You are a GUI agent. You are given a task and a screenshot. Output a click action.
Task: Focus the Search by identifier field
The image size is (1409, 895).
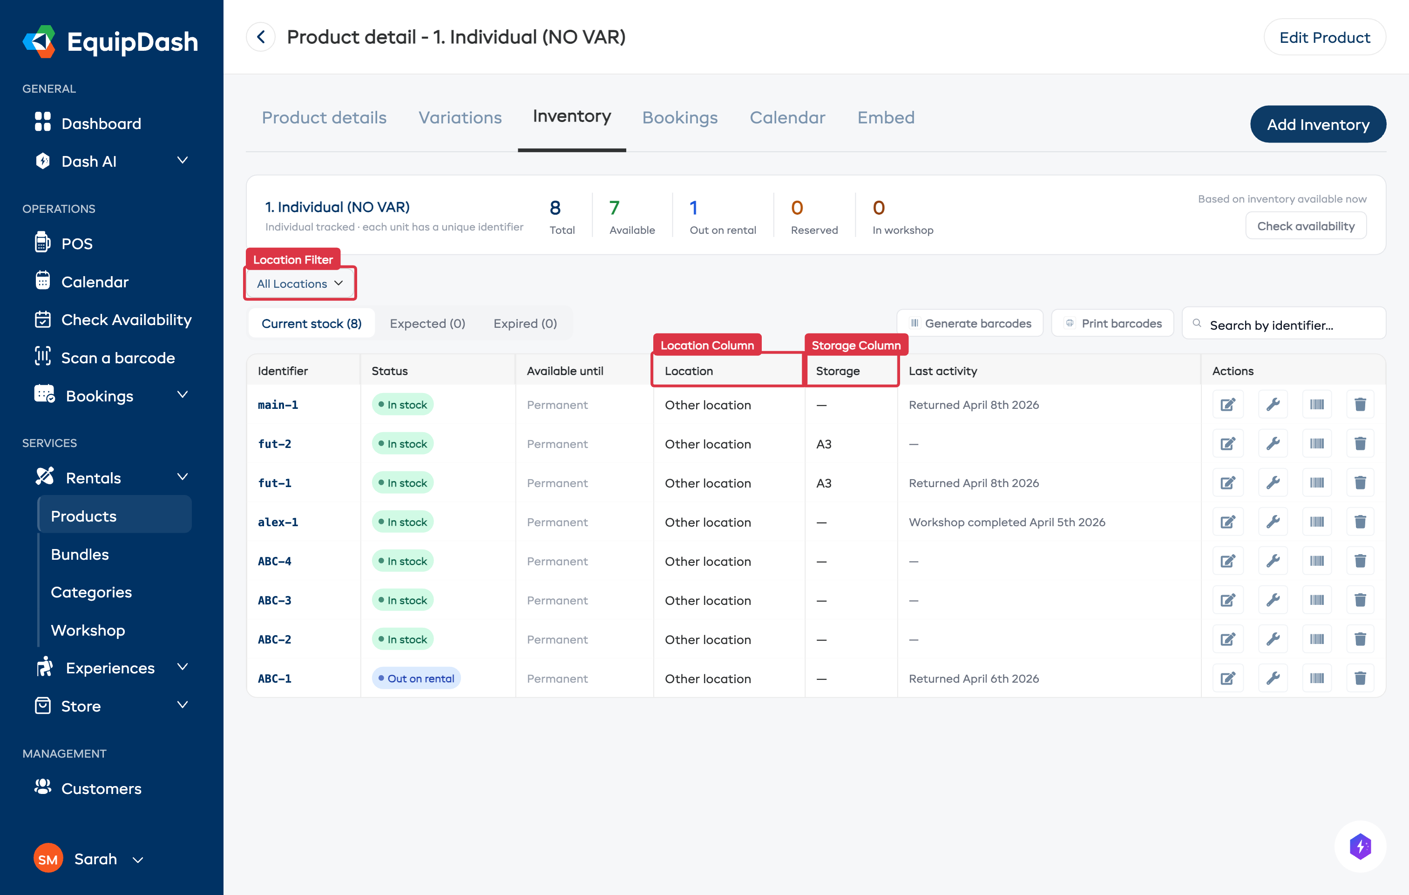coord(1284,324)
